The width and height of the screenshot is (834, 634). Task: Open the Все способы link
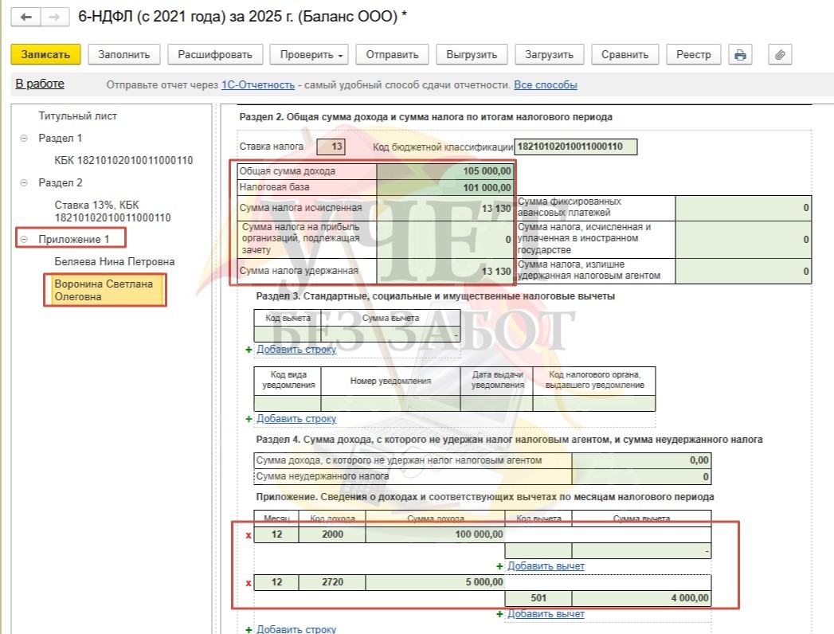point(546,85)
